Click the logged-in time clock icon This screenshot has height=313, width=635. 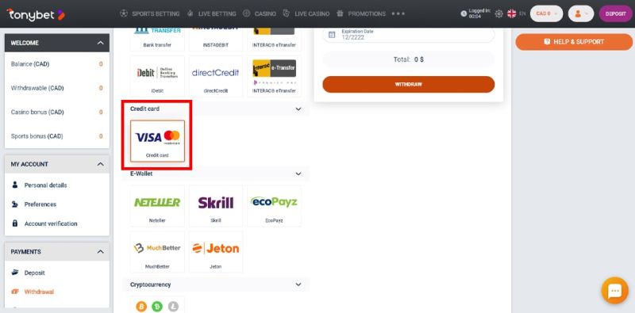464,13
